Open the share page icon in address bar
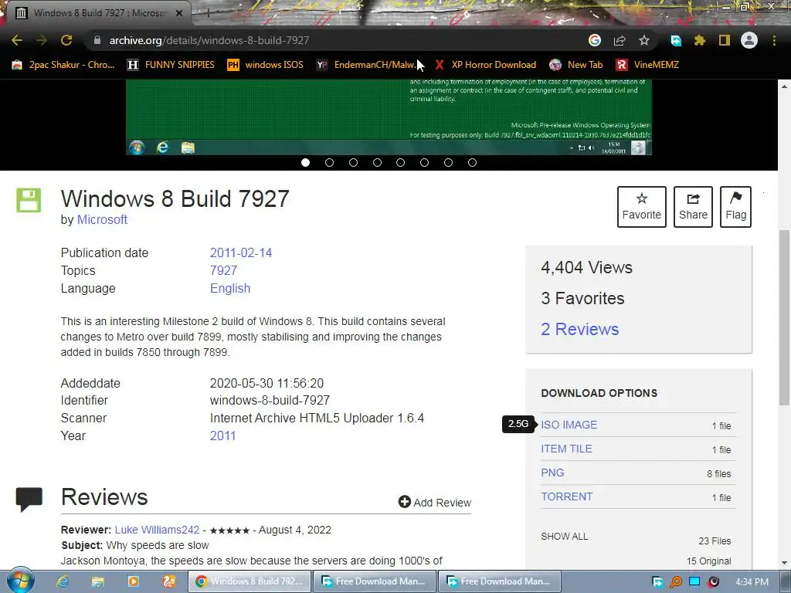The width and height of the screenshot is (791, 593). (620, 40)
